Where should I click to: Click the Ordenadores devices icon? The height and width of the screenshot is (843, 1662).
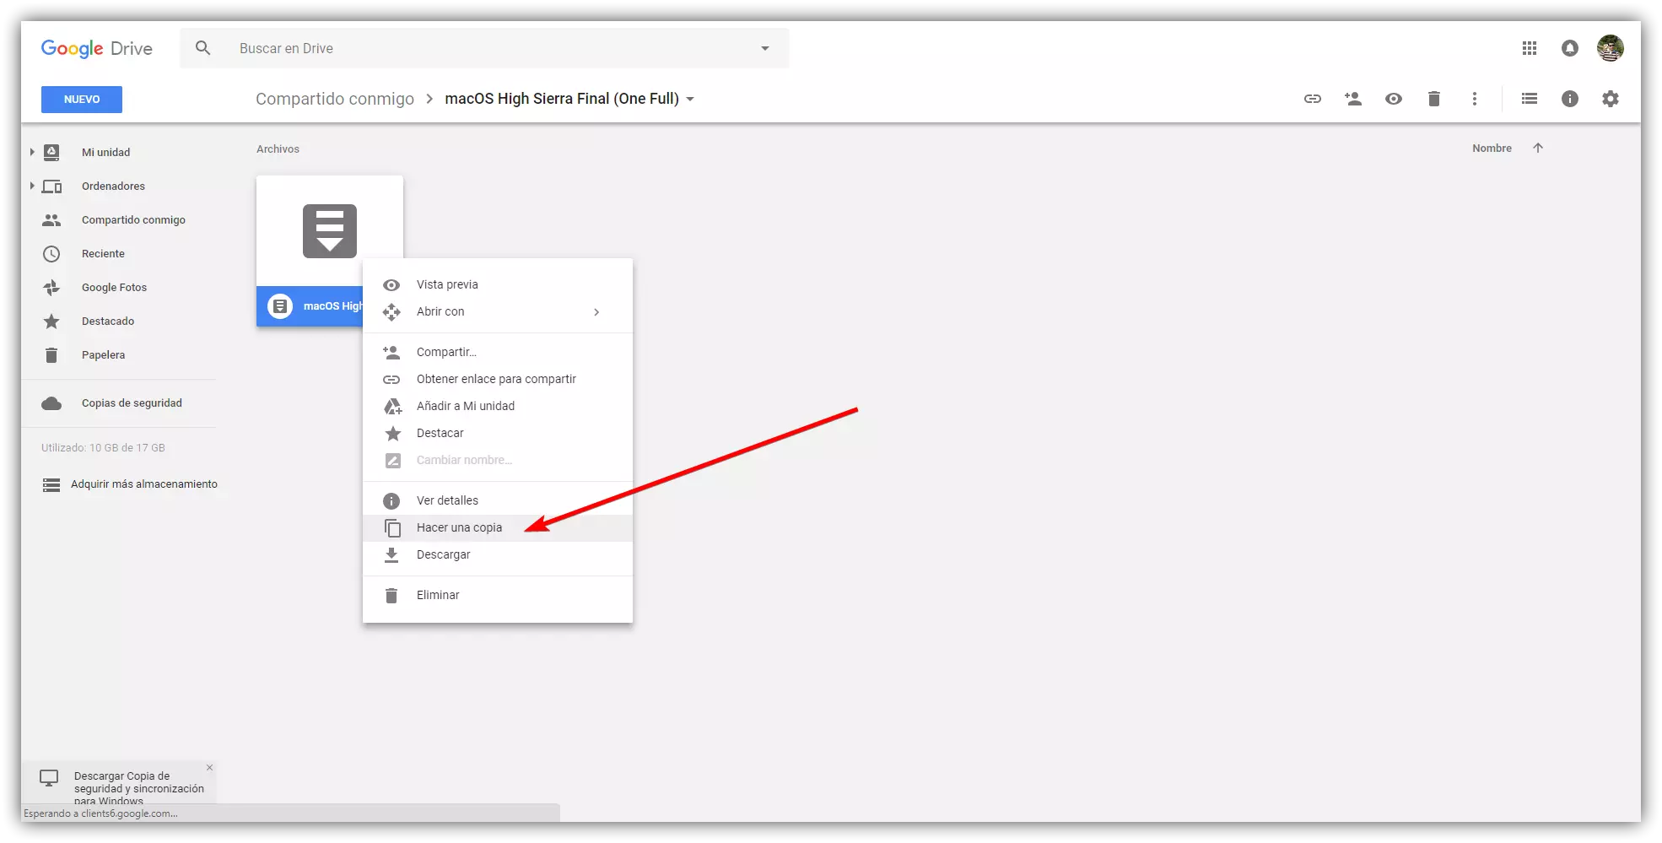51,186
